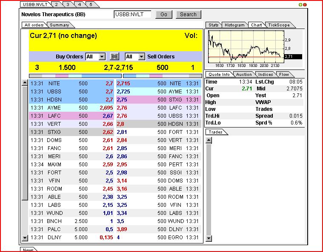Click the order book scroll down arrow

25,238
